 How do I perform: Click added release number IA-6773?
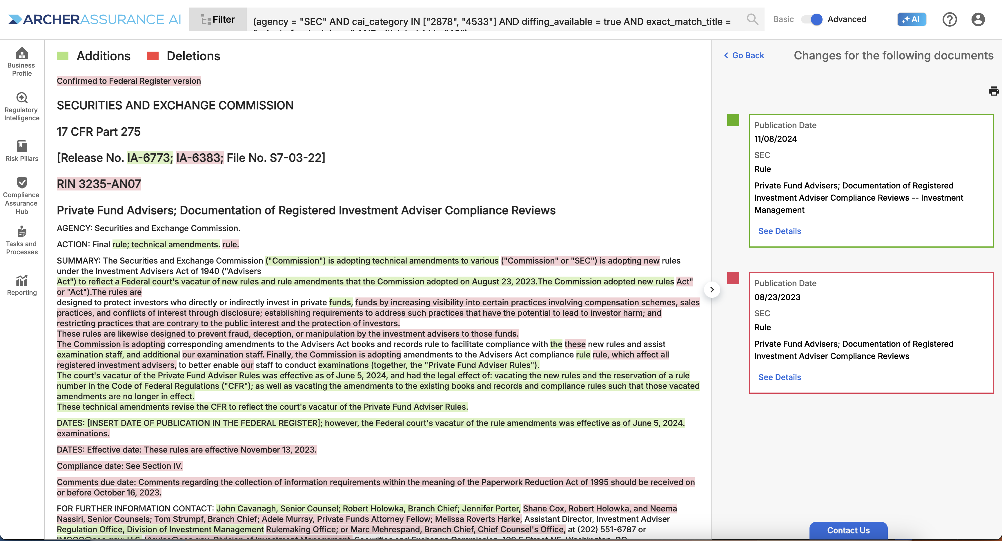coord(150,157)
